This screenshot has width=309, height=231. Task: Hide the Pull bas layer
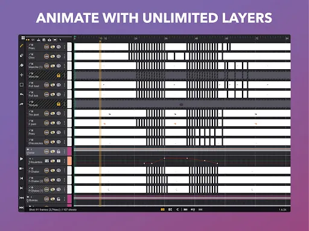click(x=53, y=94)
